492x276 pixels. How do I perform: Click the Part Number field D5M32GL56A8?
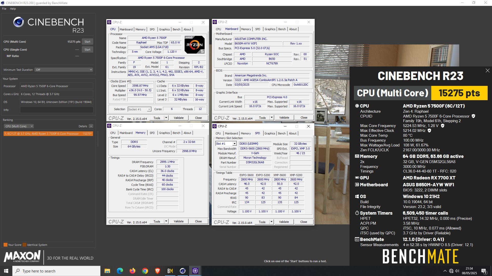[255, 163]
